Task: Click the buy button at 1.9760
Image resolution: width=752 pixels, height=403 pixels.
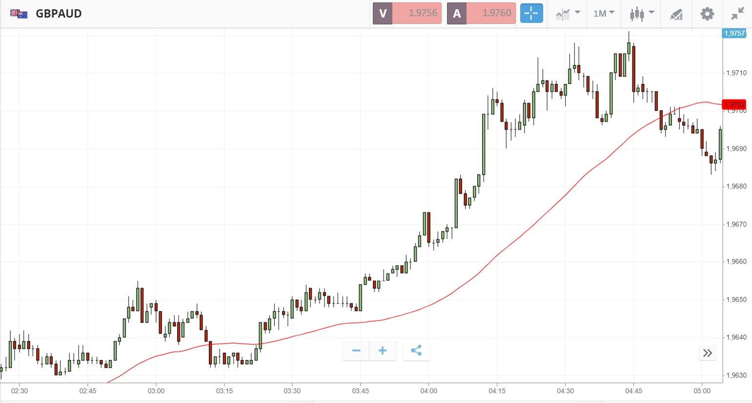Action: 481,13
